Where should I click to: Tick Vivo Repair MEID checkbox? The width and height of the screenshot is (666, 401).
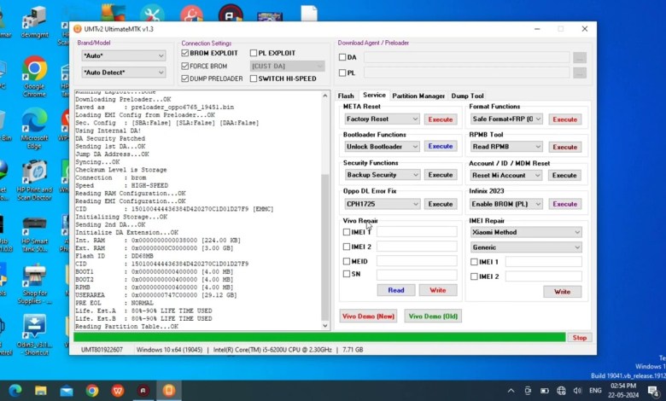coord(347,261)
